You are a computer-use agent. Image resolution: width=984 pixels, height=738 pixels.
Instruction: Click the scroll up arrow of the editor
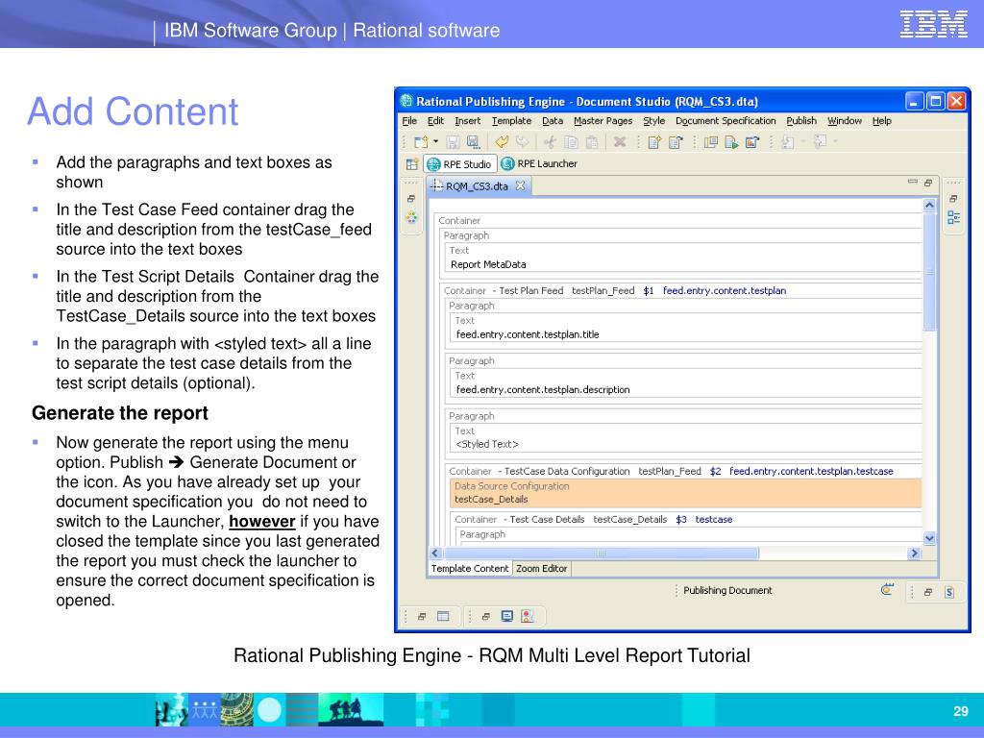[929, 206]
